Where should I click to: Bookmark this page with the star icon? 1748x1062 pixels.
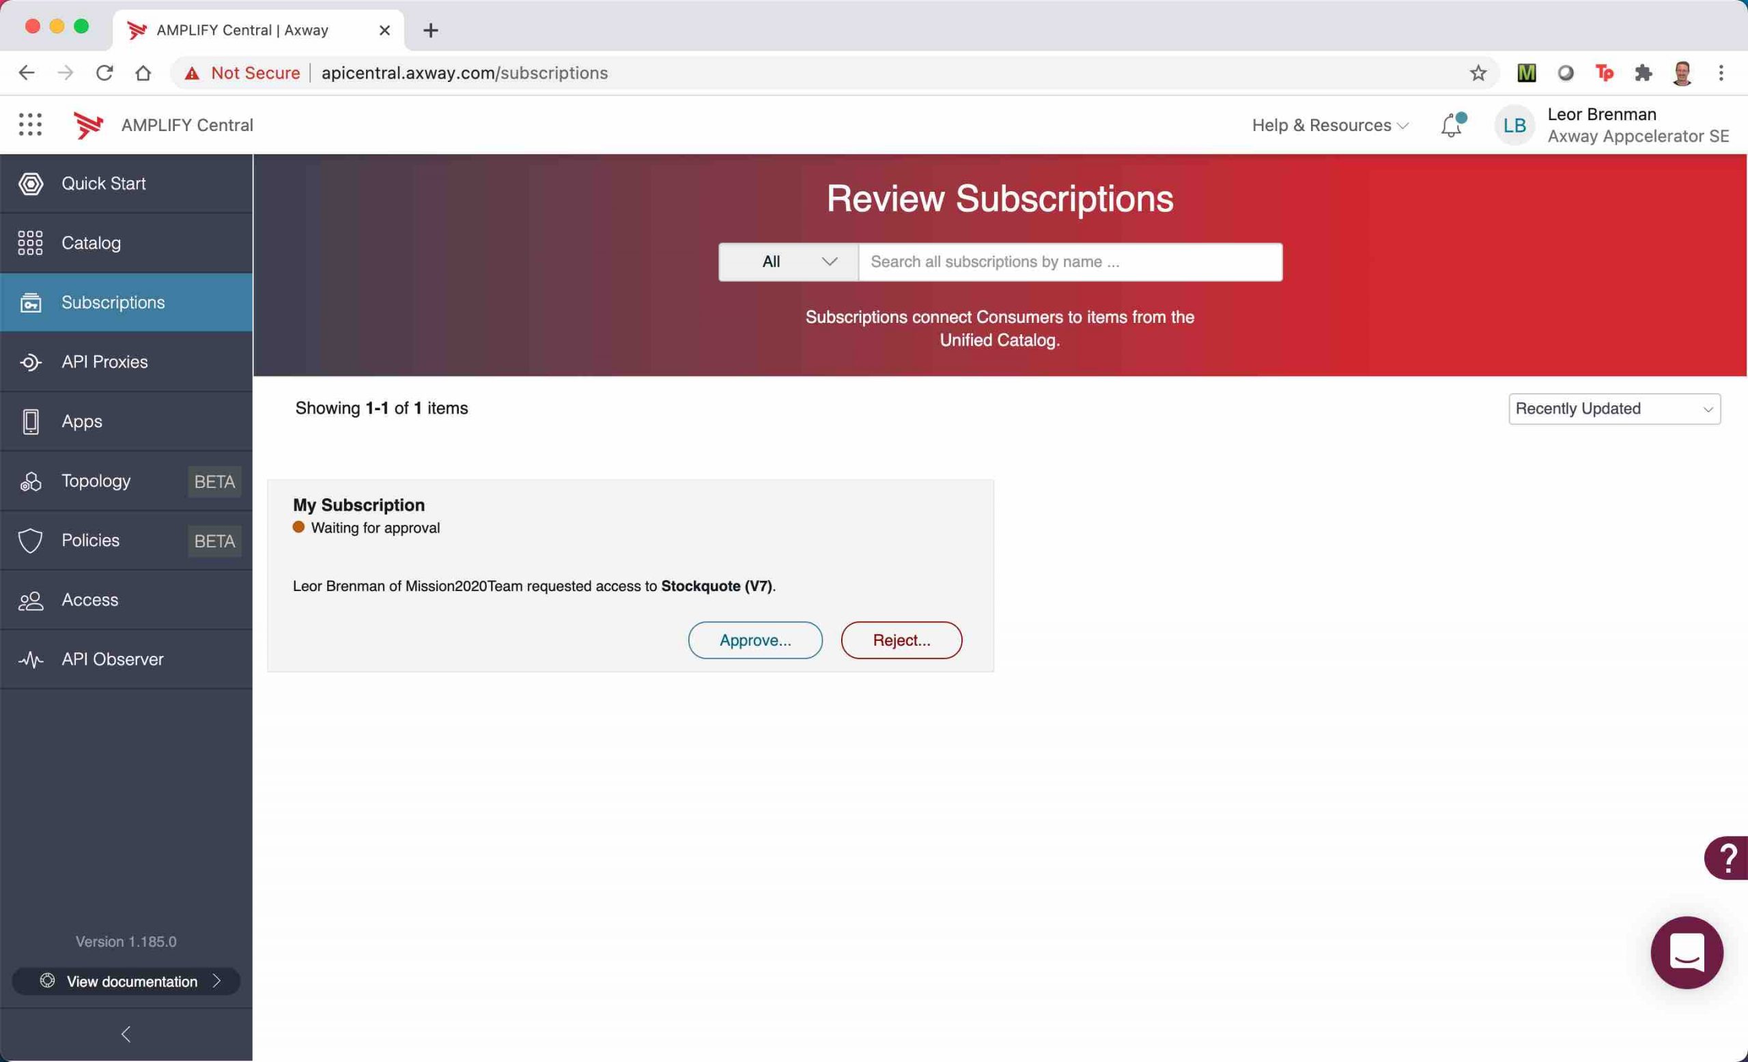1478,73
